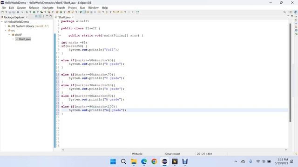Open the Navigate menu
This screenshot has width=298, height=167.
48,8
